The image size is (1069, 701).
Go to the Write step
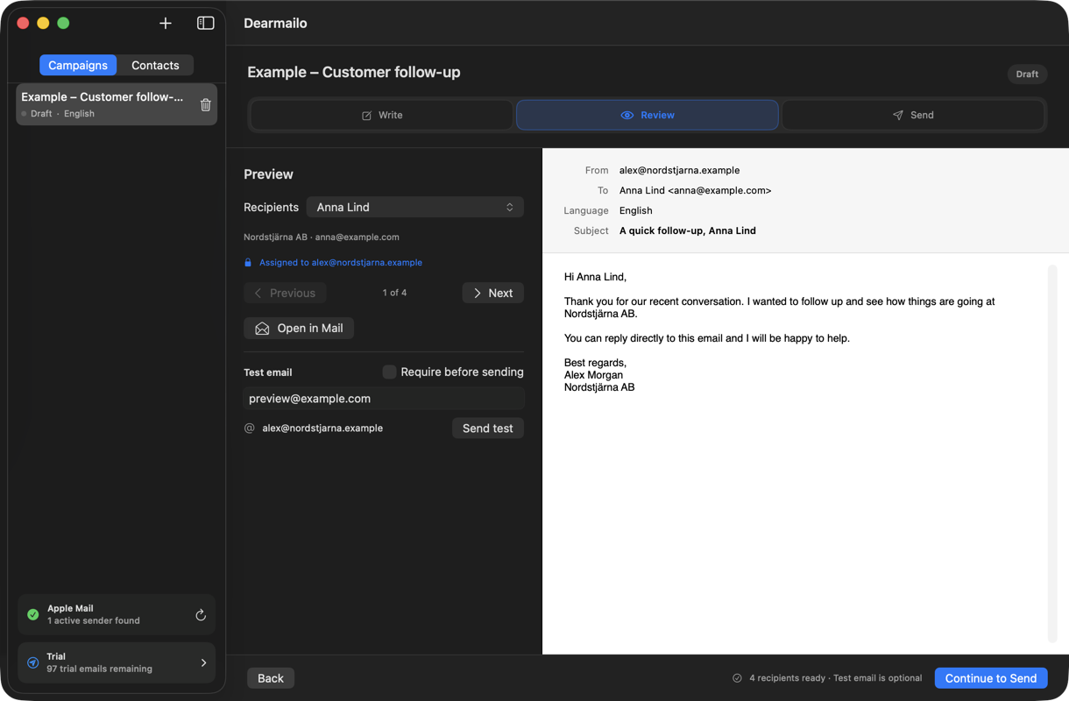point(382,115)
